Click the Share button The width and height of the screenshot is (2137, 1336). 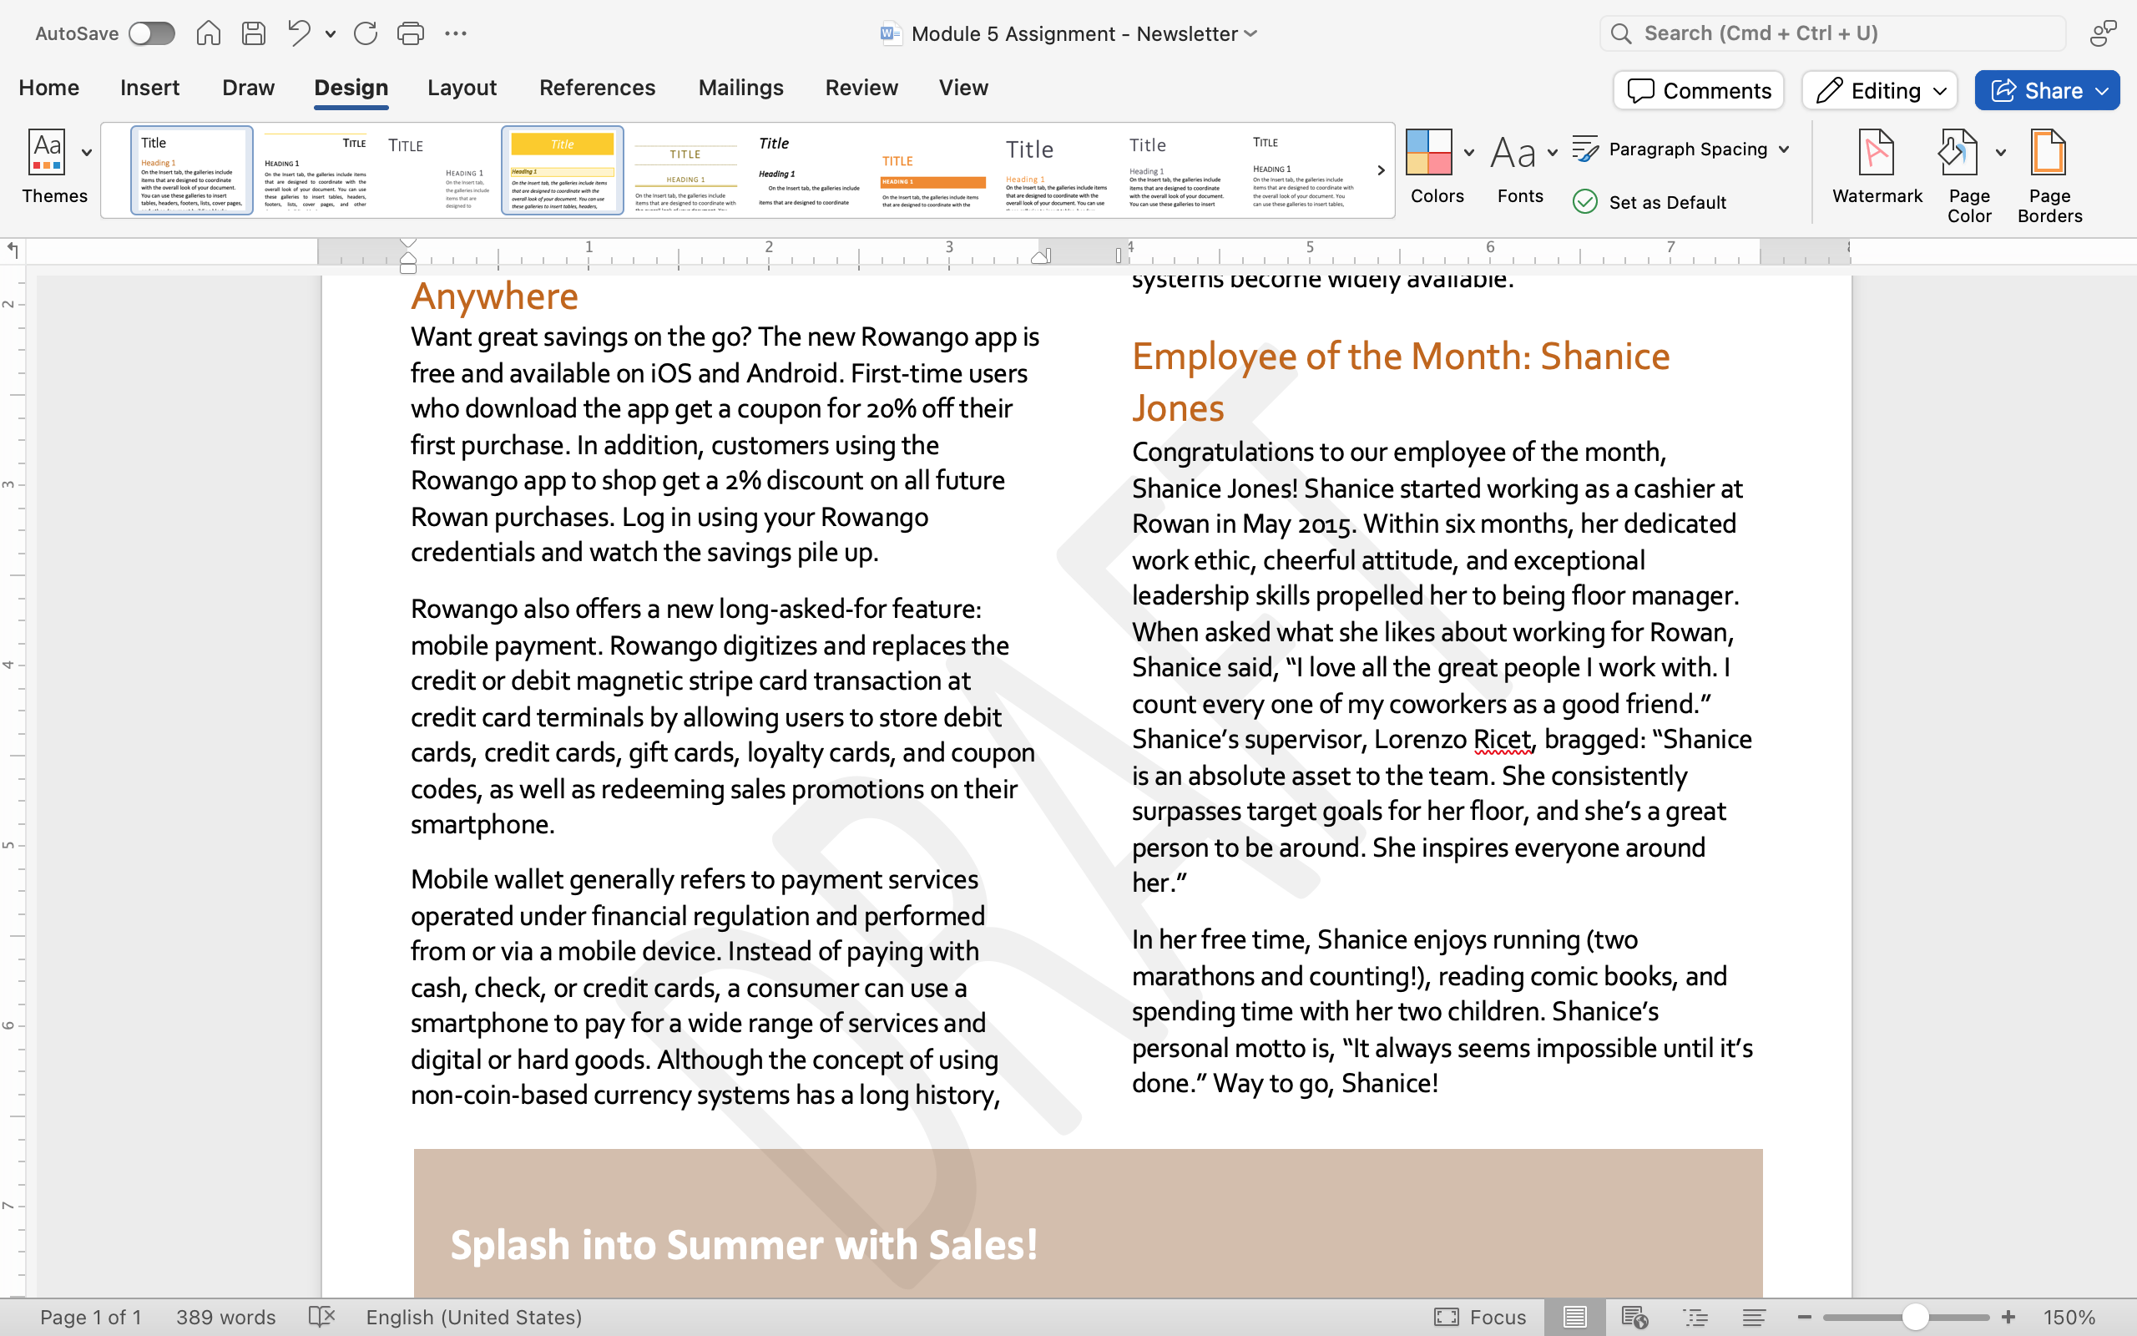(2046, 90)
